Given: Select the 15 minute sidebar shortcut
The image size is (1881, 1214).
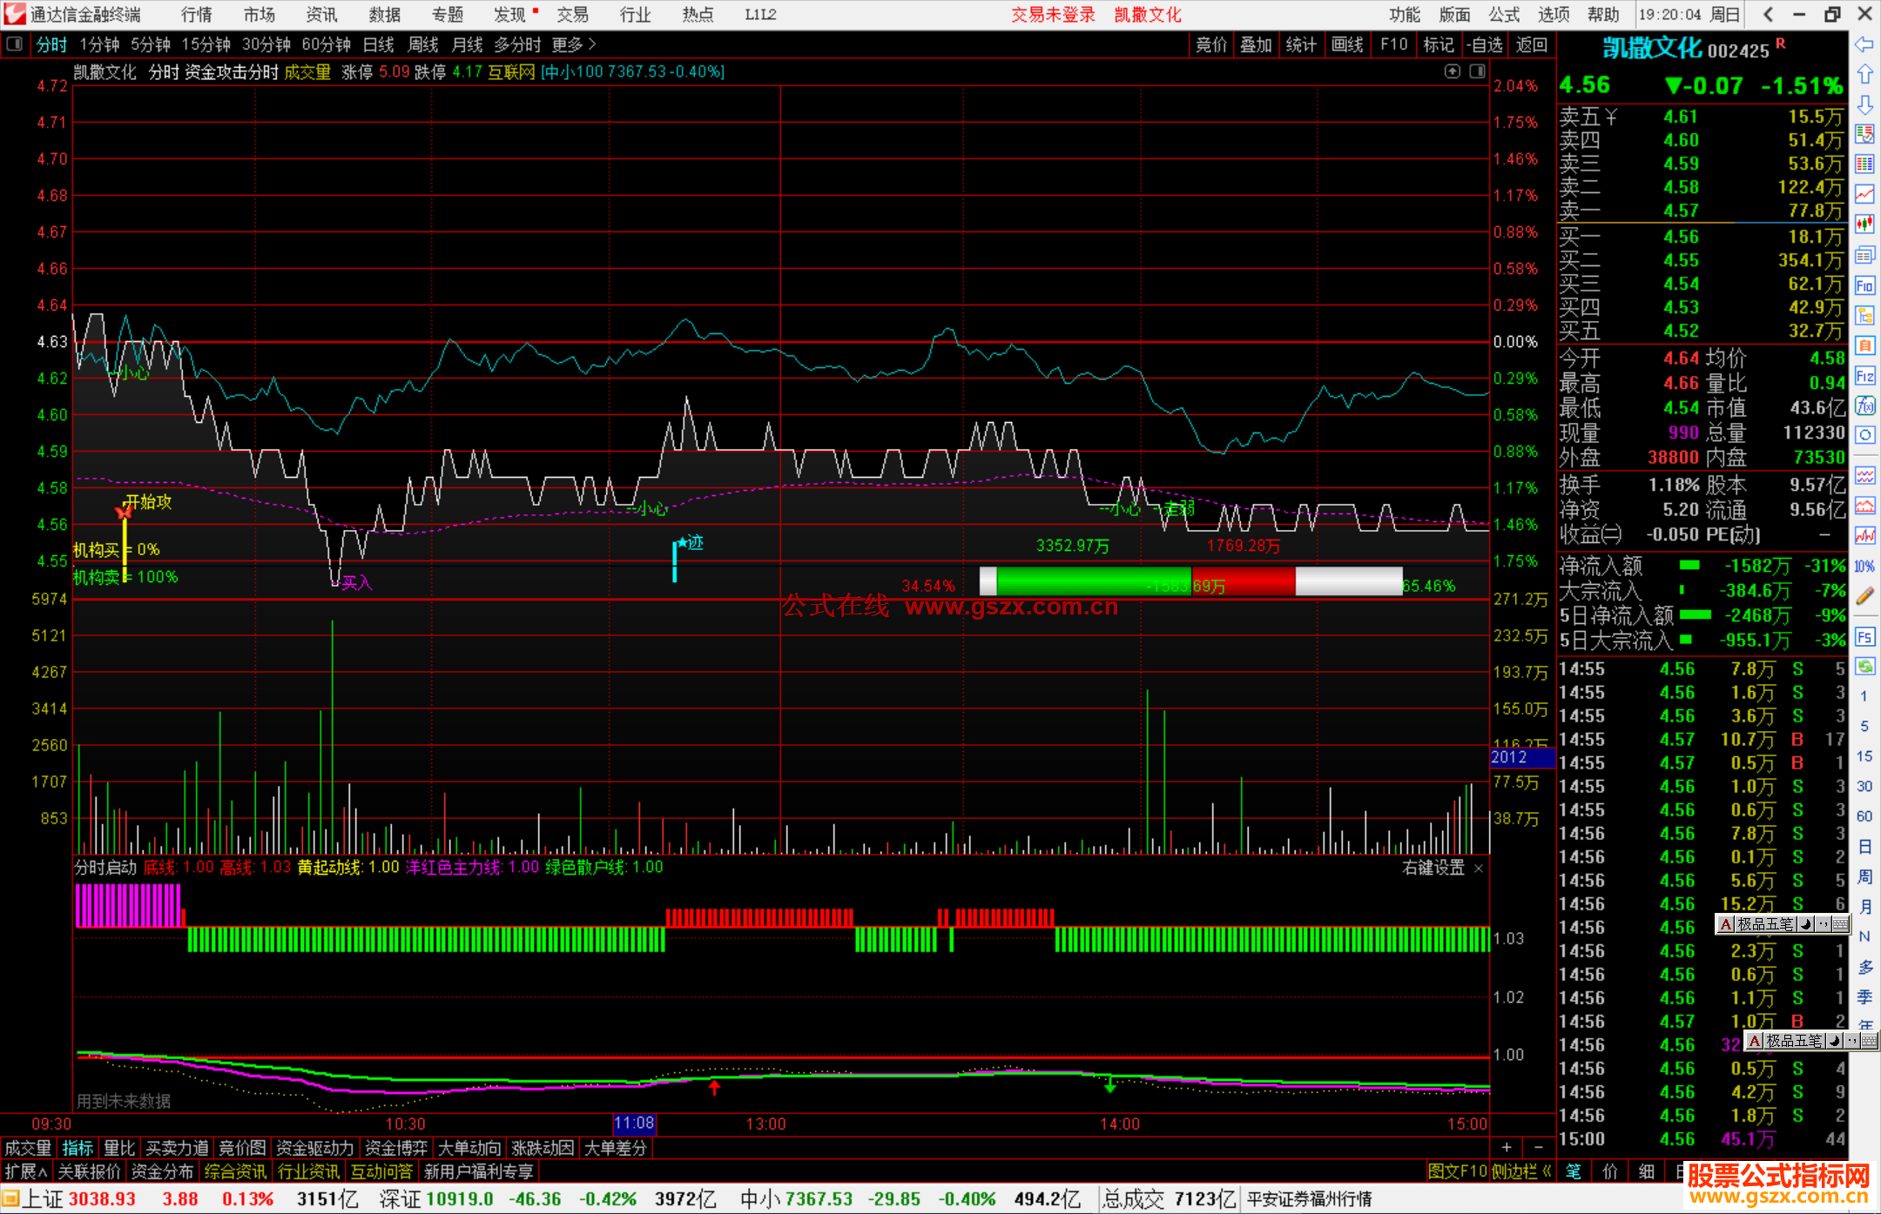Looking at the screenshot, I should [x=1864, y=756].
